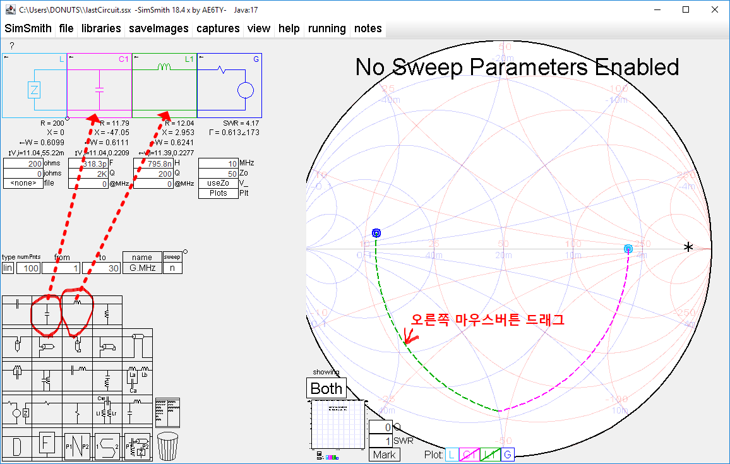Screen dimensions: 730x464
Task: Click the trash can icon
Action: (x=167, y=446)
